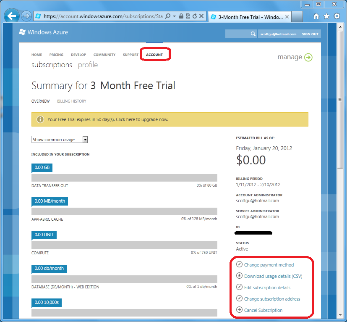This screenshot has width=347, height=322.
Task: Open browser Tools gear icon
Action: coord(337,16)
